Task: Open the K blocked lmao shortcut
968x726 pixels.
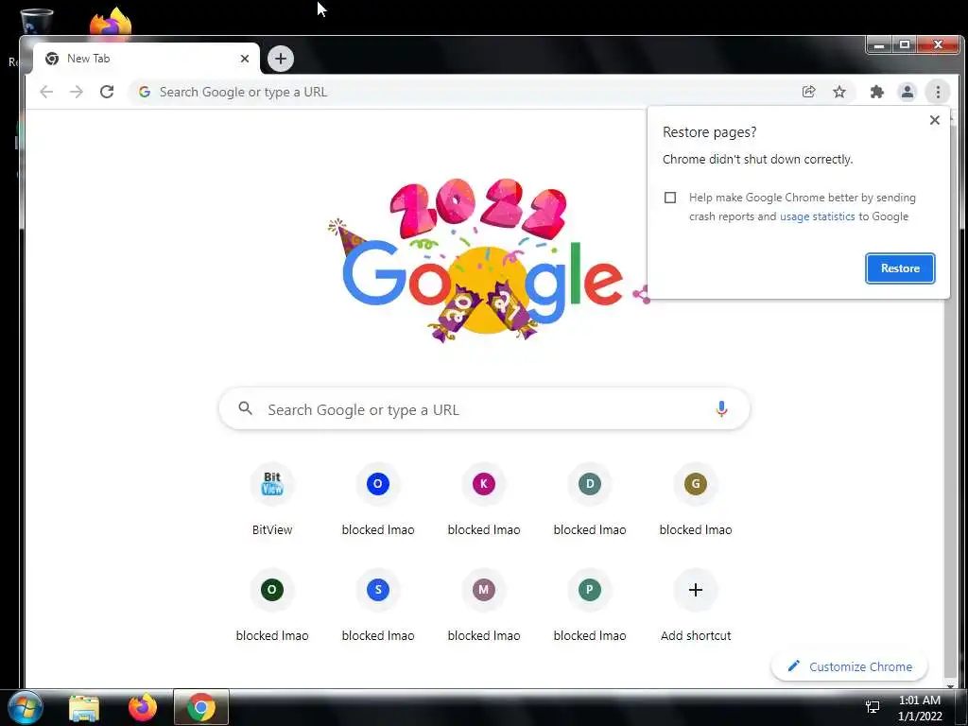Action: 484,500
